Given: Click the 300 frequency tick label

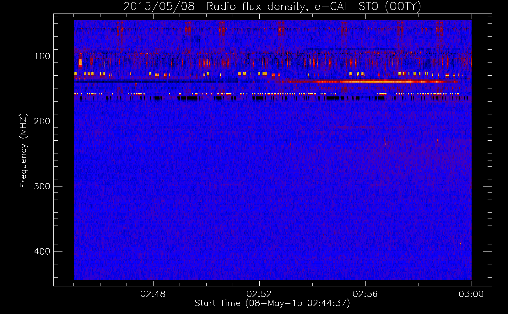Looking at the screenshot, I should click(x=42, y=186).
